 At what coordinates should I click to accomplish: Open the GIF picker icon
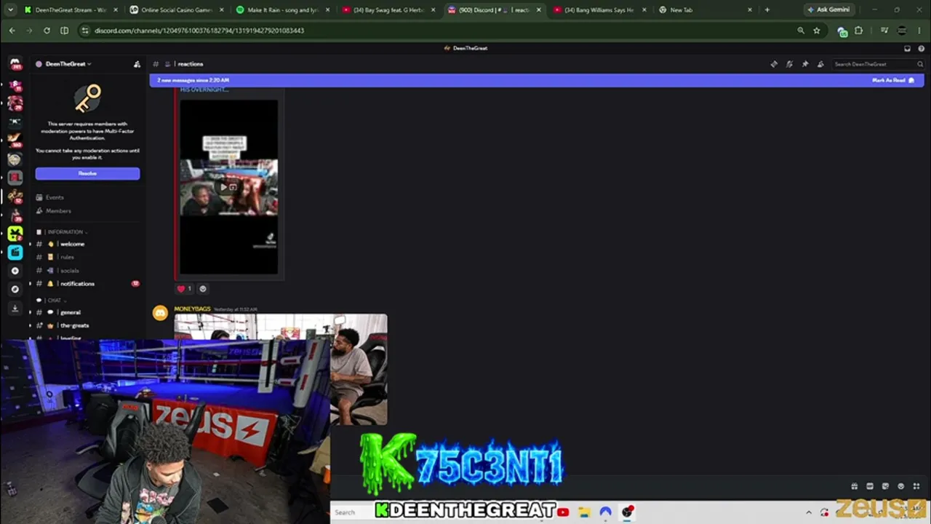[870, 486]
